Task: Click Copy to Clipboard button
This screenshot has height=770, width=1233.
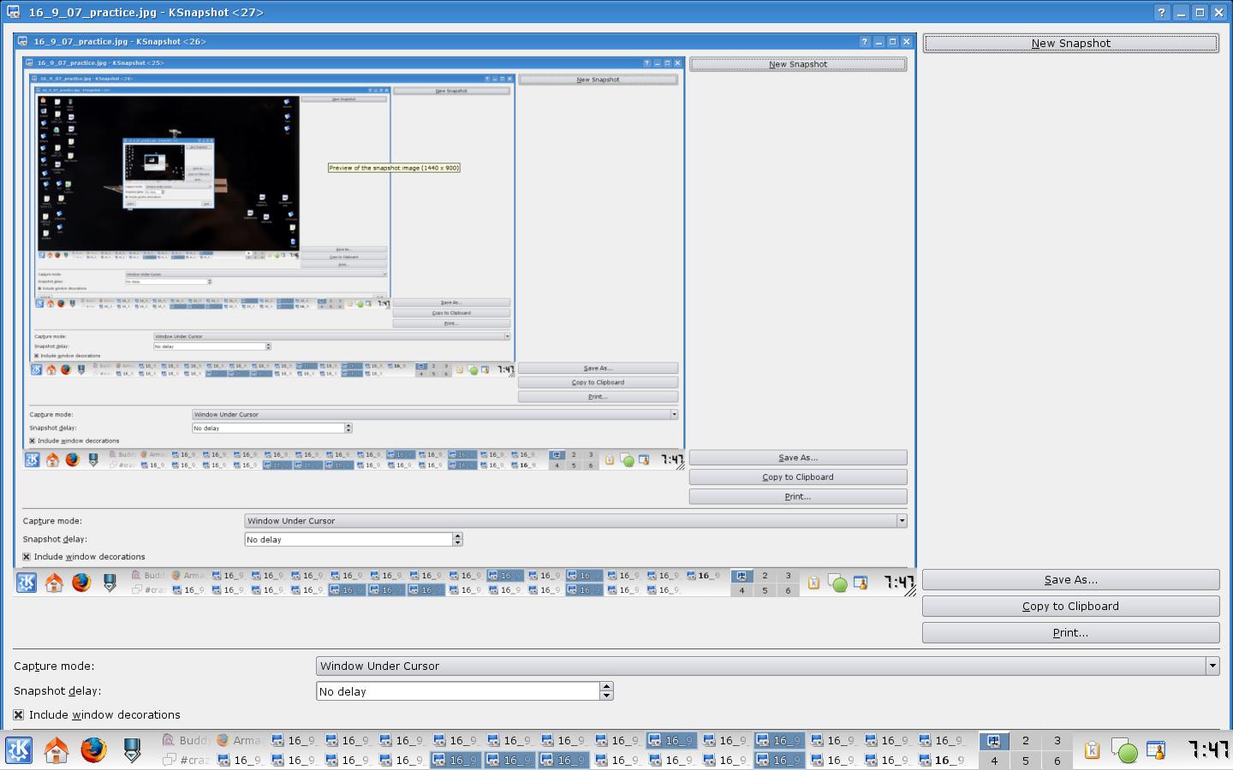Action: click(1070, 606)
